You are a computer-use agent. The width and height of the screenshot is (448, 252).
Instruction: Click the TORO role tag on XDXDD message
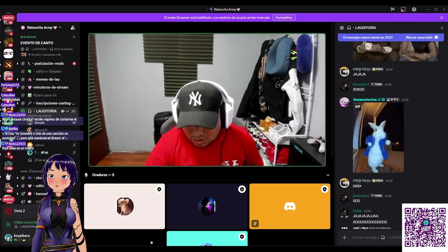click(377, 84)
